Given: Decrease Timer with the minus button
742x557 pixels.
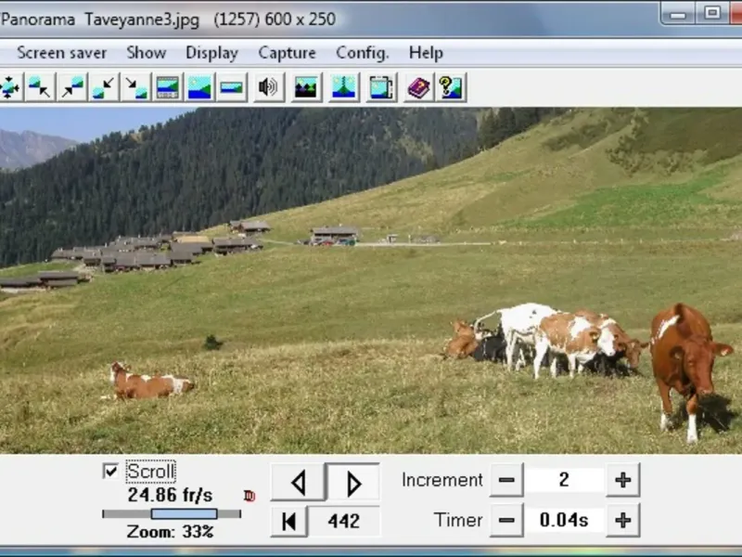Looking at the screenshot, I should (x=506, y=521).
